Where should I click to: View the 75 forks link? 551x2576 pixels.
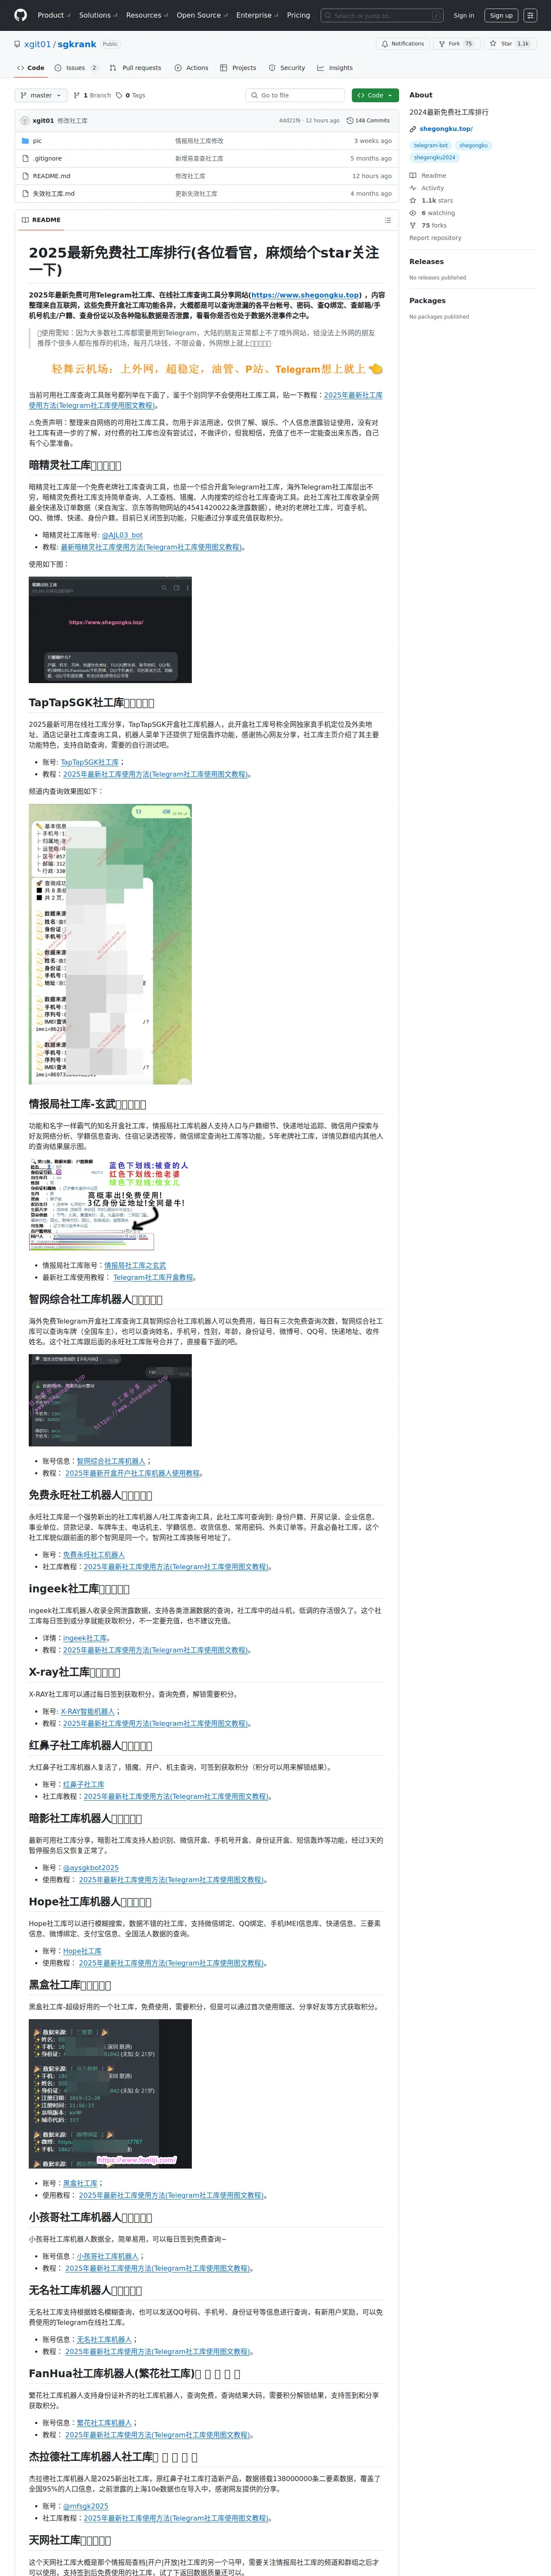[x=428, y=225]
